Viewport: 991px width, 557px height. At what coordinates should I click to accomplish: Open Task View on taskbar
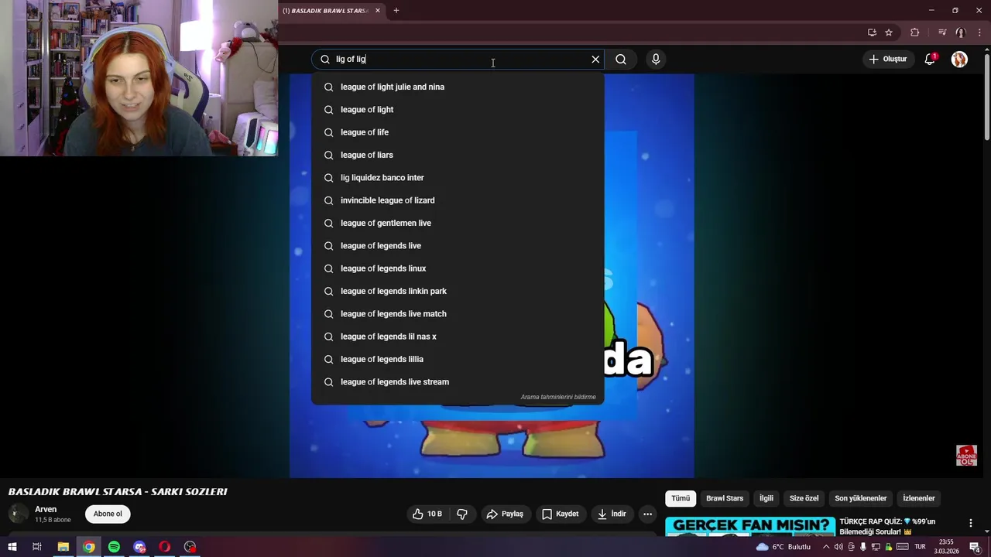pyautogui.click(x=36, y=547)
